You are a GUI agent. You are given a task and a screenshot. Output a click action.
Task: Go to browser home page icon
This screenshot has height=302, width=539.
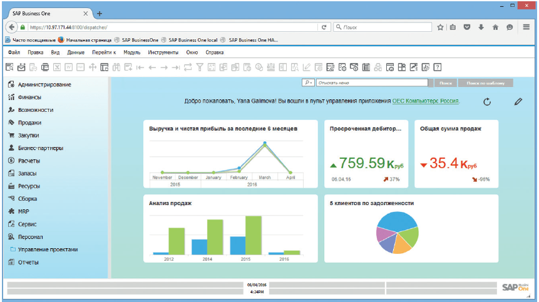click(495, 27)
